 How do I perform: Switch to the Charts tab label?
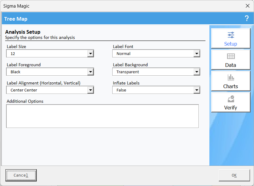point(231,86)
